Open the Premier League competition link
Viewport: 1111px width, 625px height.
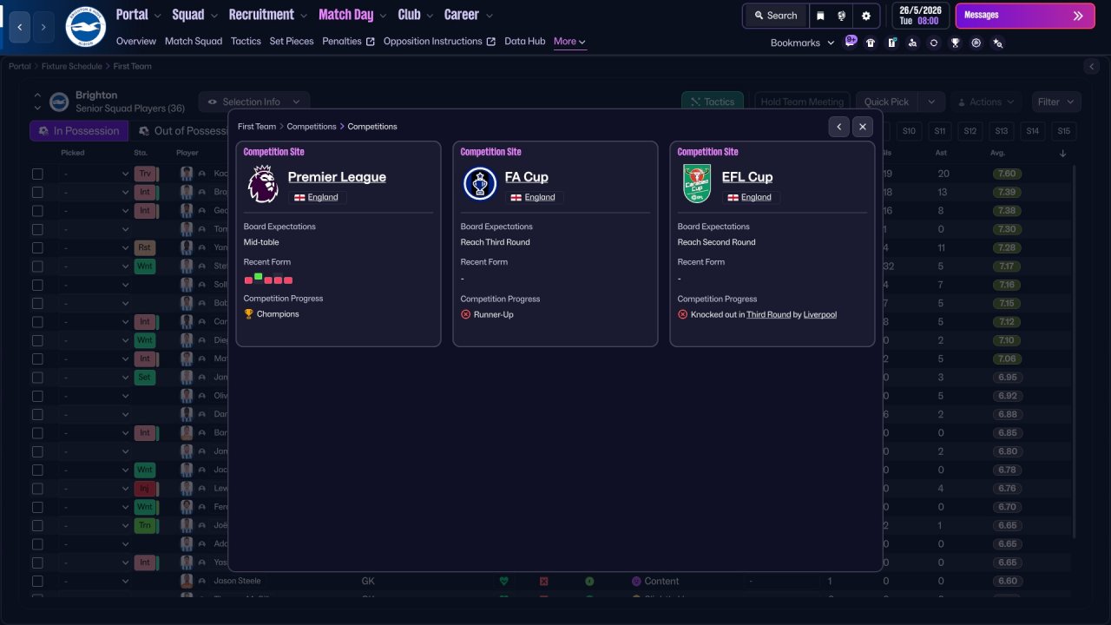click(x=337, y=177)
